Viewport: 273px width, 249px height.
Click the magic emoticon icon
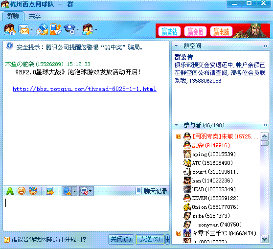[x=33, y=191]
